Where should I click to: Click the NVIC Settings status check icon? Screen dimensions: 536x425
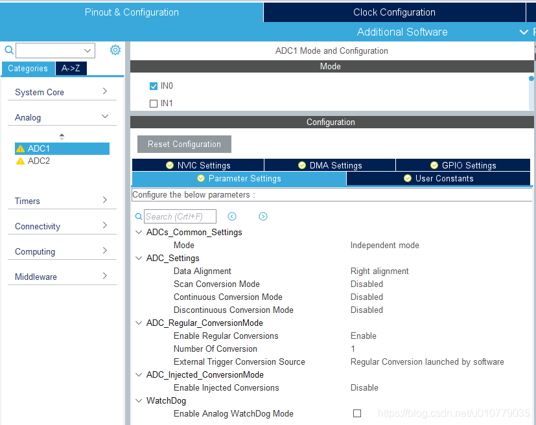[x=170, y=165]
